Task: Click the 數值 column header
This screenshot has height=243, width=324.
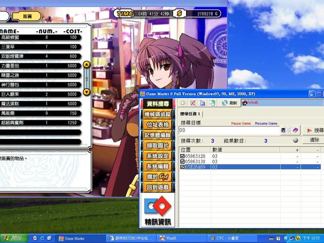Action: coord(245,150)
